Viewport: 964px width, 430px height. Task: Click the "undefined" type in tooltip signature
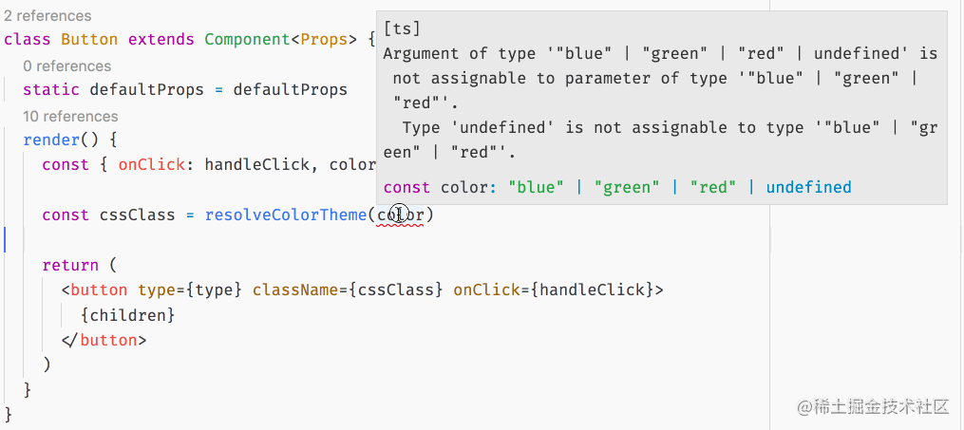(x=808, y=187)
